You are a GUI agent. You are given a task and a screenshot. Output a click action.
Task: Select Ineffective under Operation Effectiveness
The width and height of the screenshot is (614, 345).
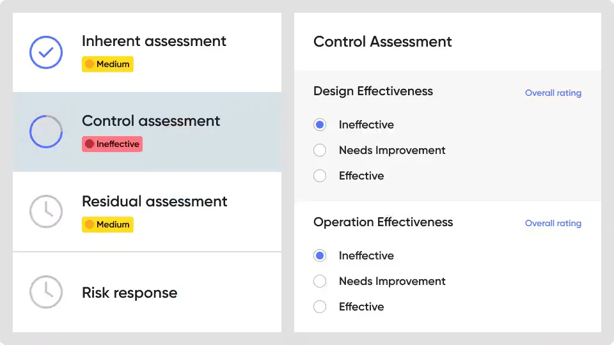pos(320,256)
